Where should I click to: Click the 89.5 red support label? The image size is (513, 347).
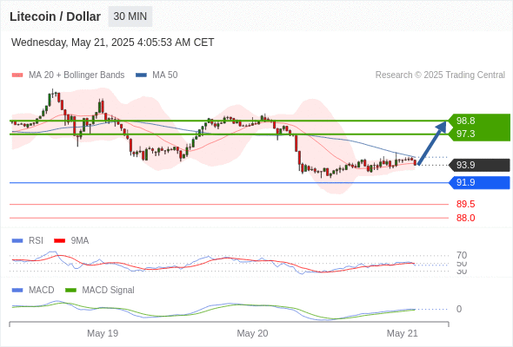coord(465,205)
